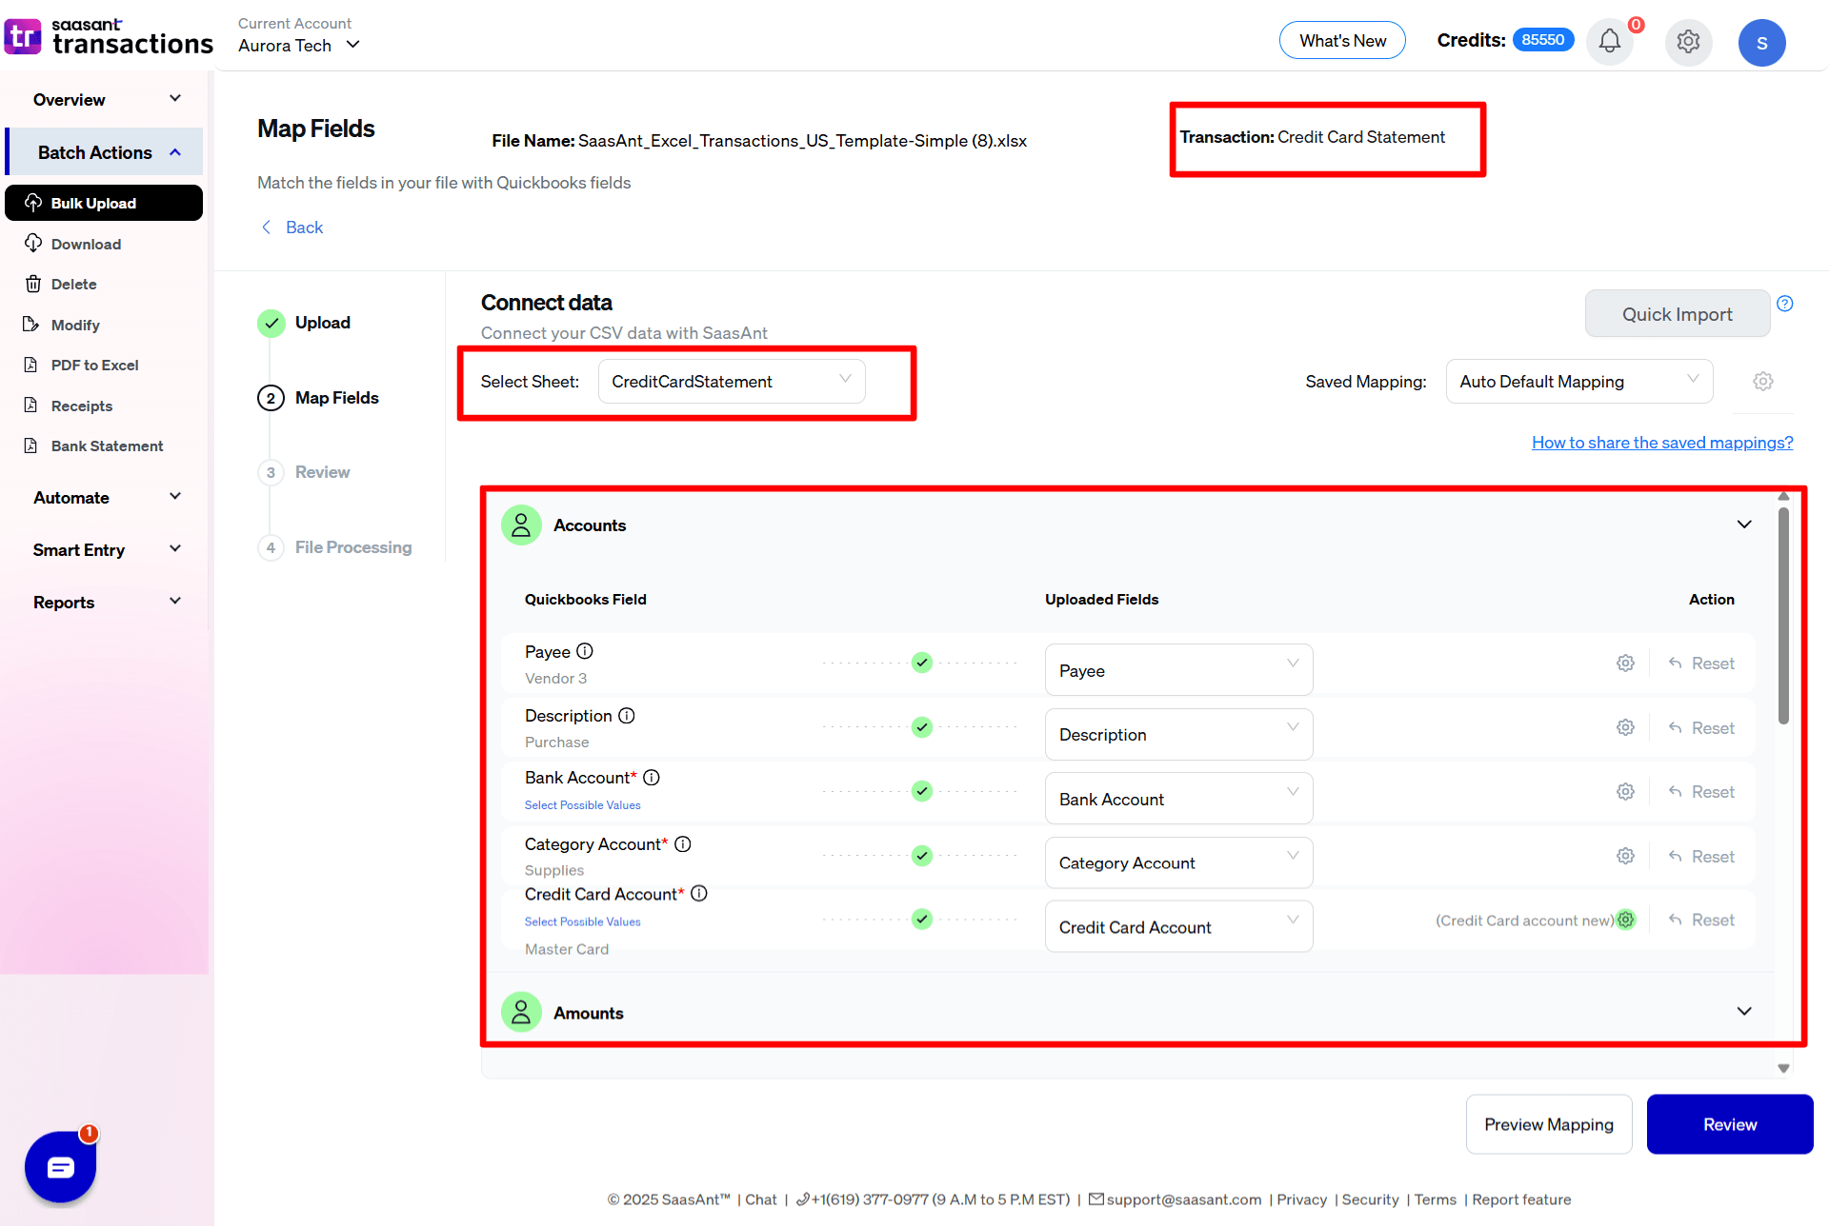The height and width of the screenshot is (1228, 1829).
Task: Go Back to previous page
Action: pos(293,228)
